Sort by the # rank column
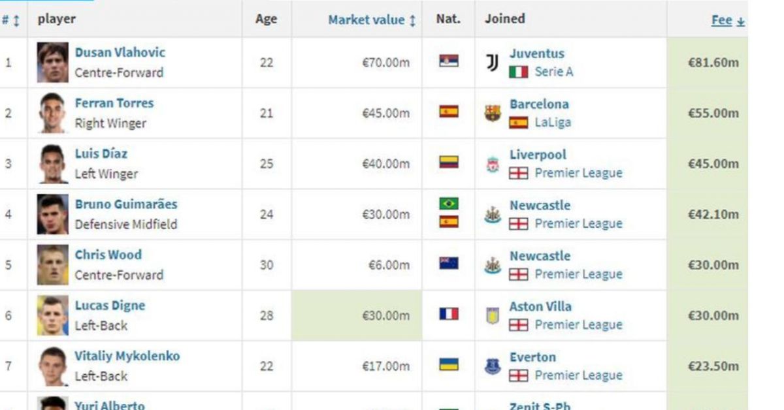The image size is (784, 410). (10, 20)
